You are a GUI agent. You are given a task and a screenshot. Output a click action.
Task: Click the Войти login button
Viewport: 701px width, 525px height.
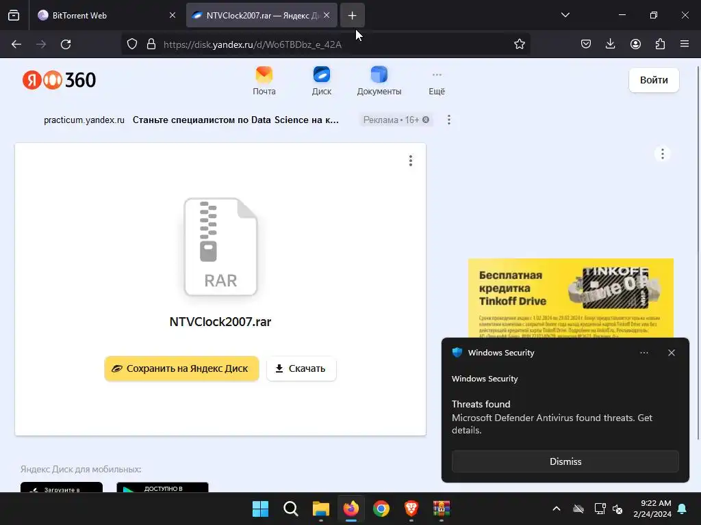point(654,80)
